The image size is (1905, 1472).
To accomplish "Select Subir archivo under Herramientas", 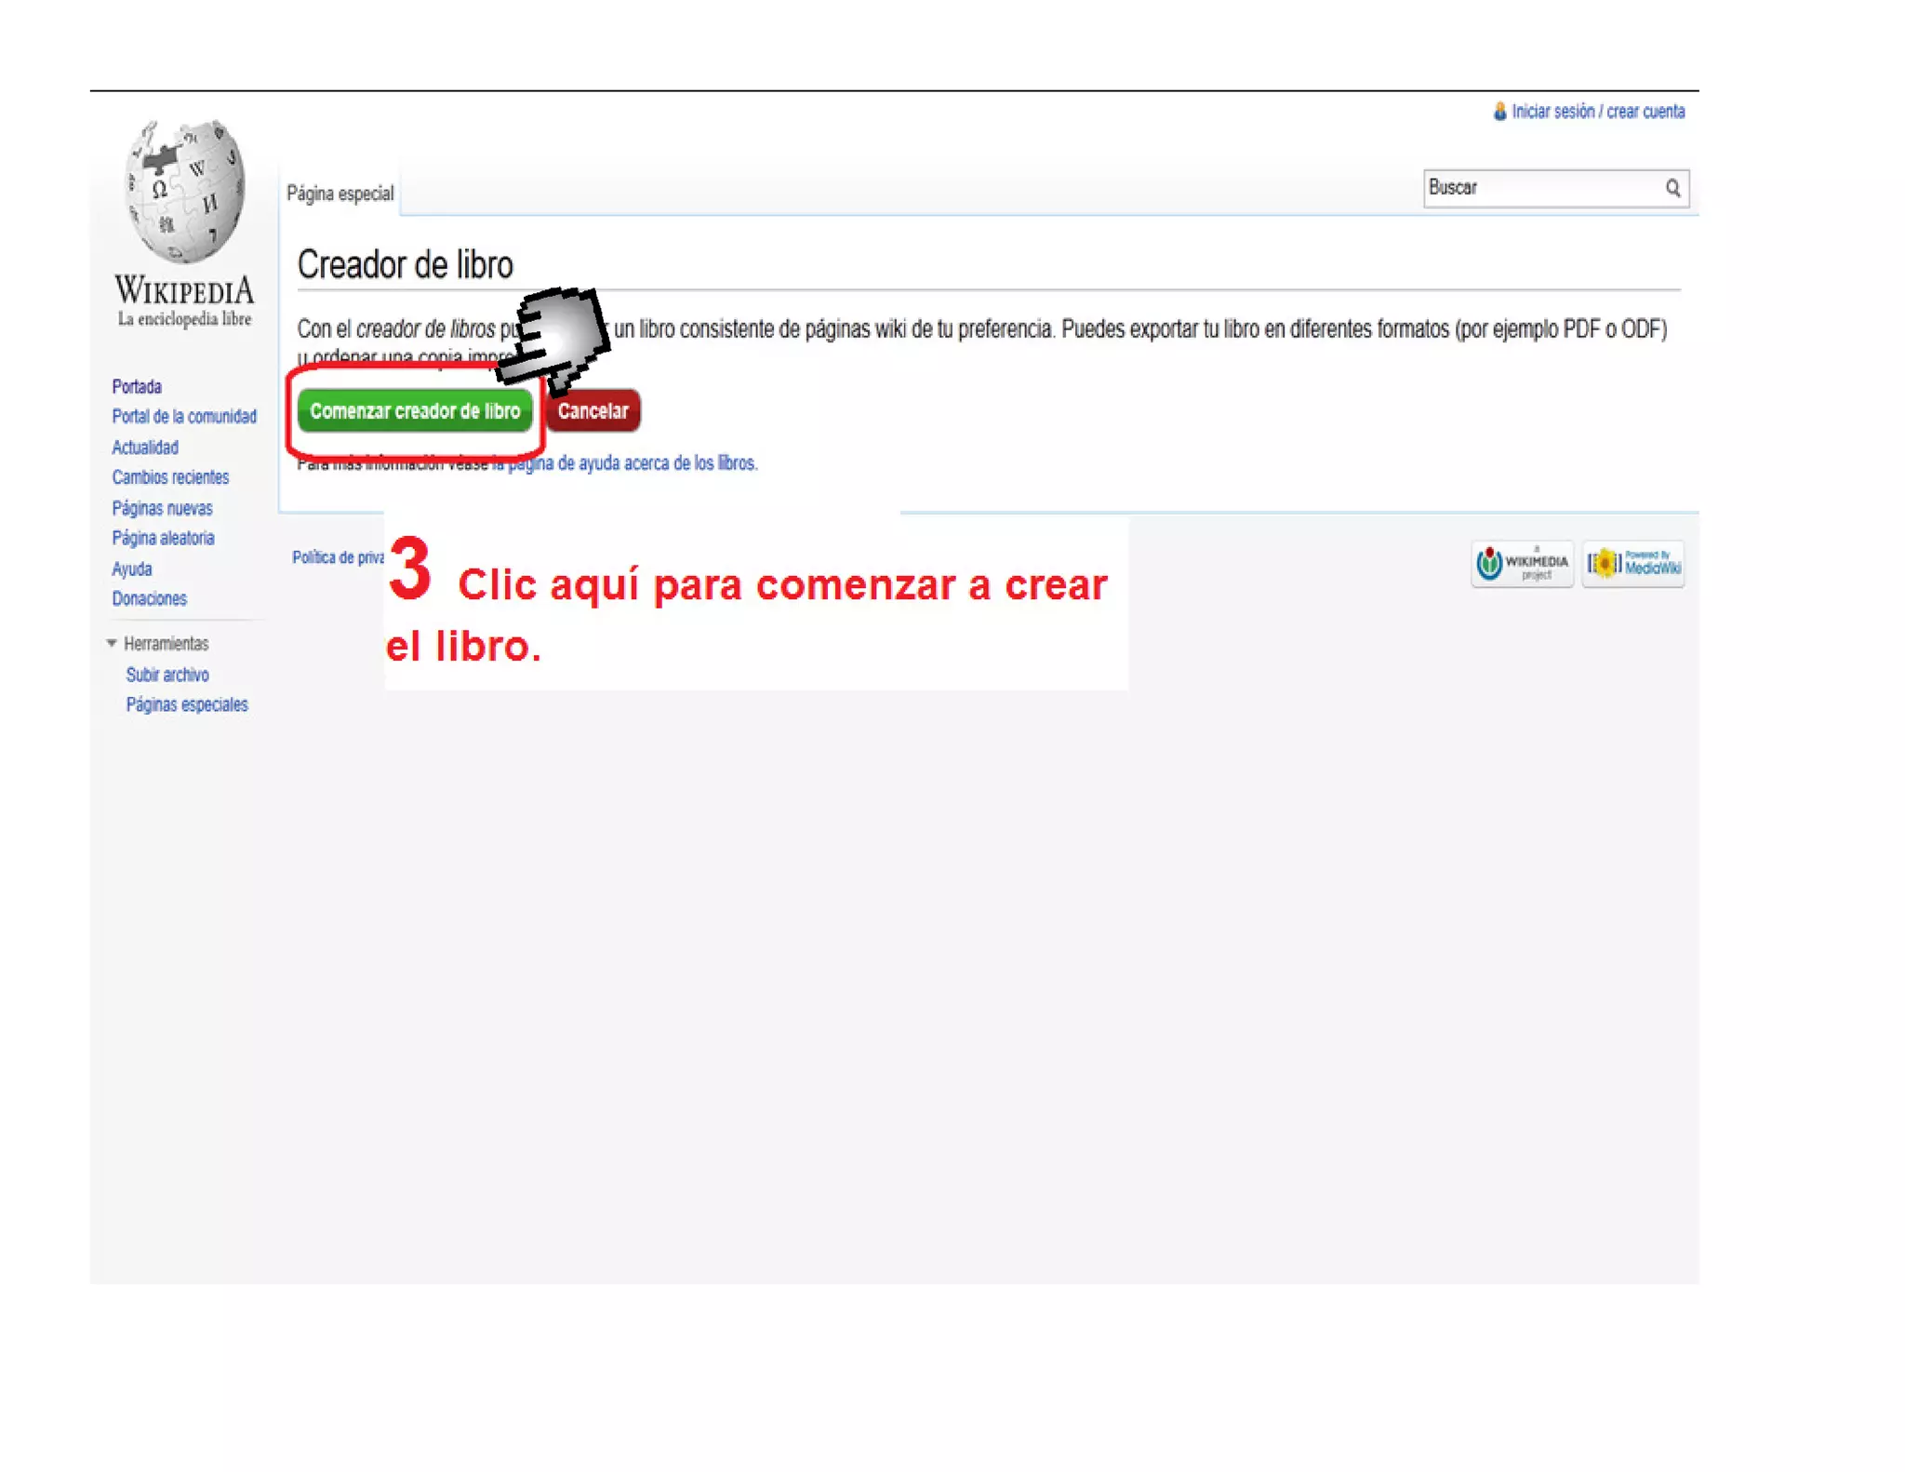I will coord(167,675).
